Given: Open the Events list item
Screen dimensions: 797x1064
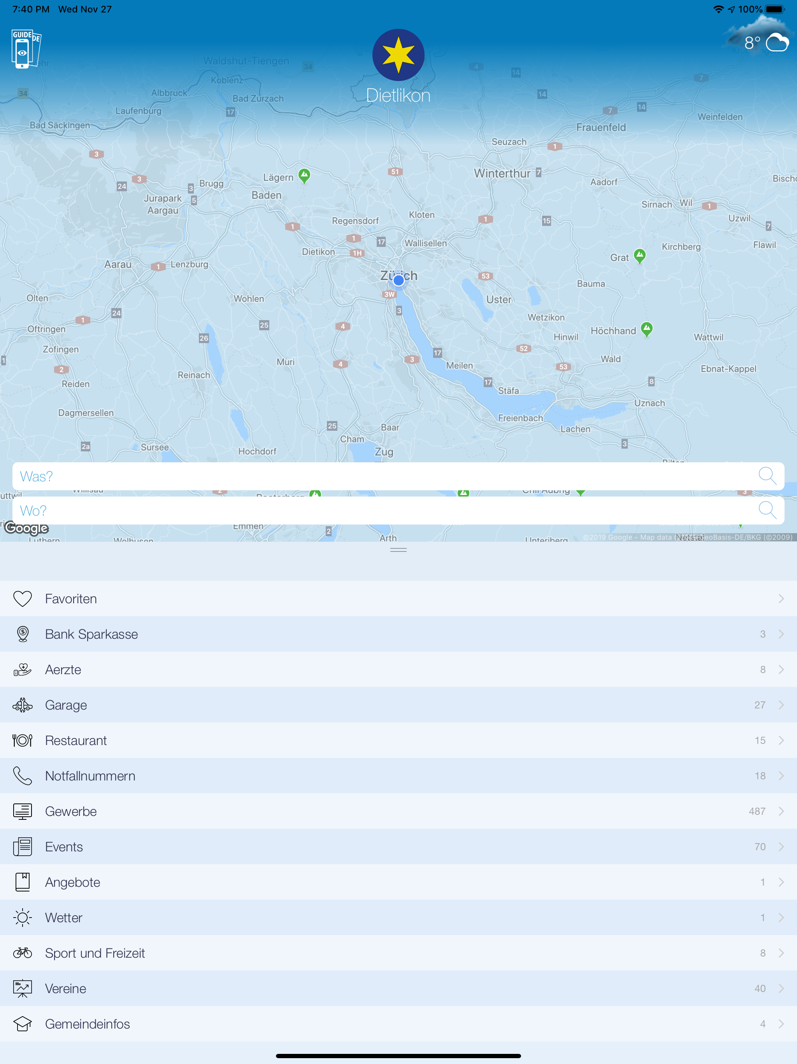Looking at the screenshot, I should point(64,847).
